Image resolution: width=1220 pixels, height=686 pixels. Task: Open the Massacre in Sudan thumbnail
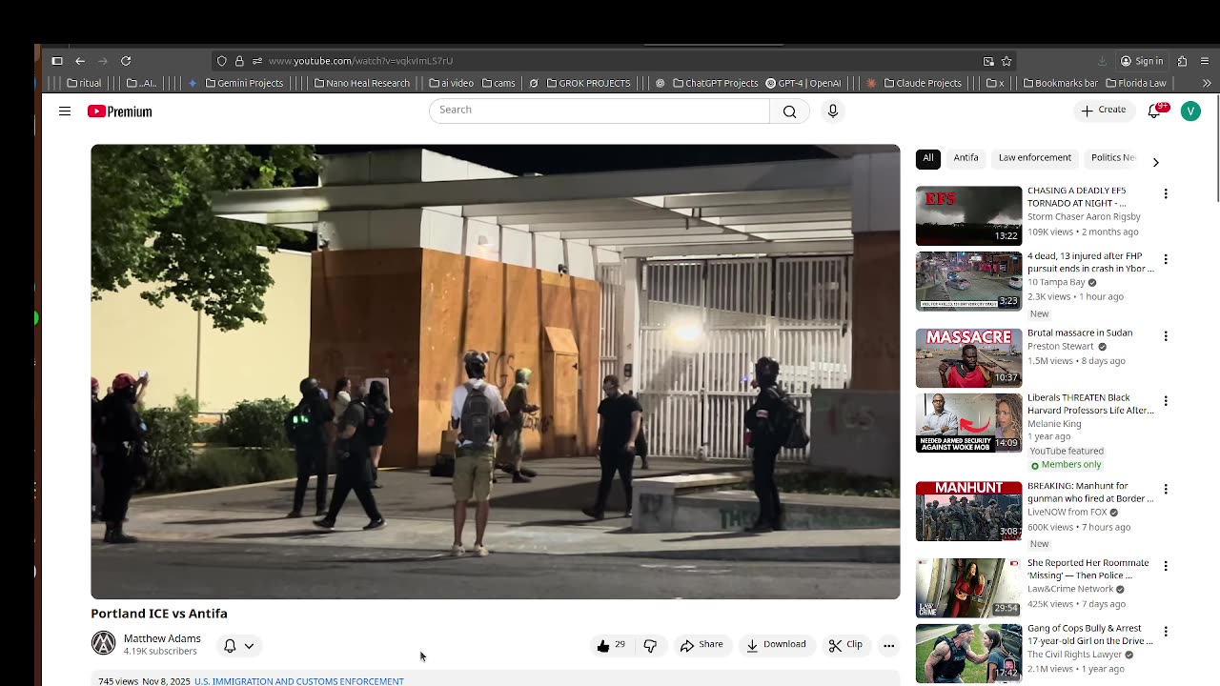tap(968, 358)
